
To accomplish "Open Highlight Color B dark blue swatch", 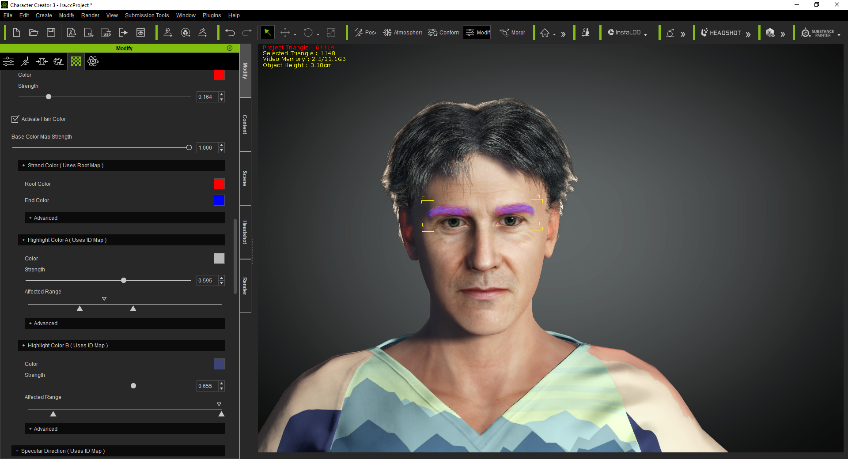I will click(219, 364).
